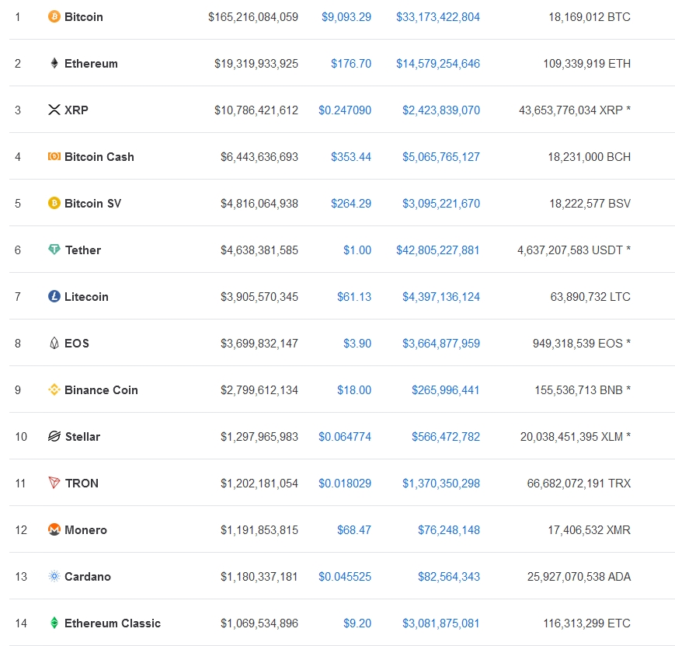Open the Bitcoin SV name link
Viewport: 675px width, 646px height.
[x=92, y=203]
